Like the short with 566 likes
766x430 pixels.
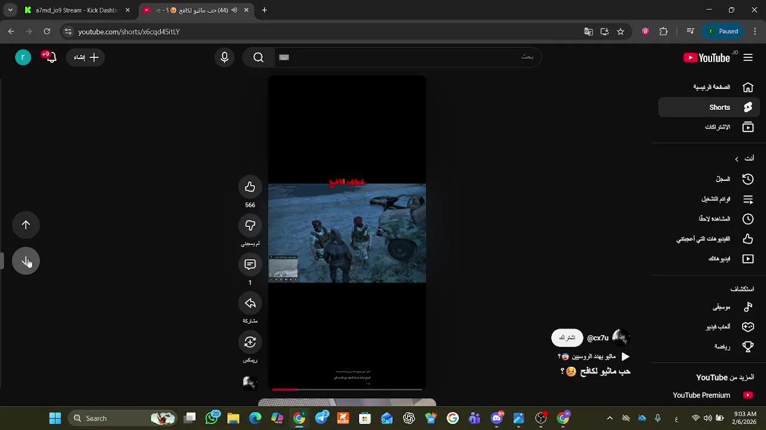click(250, 187)
